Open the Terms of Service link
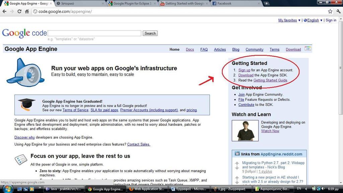The width and height of the screenshot is (343, 193). (75, 110)
